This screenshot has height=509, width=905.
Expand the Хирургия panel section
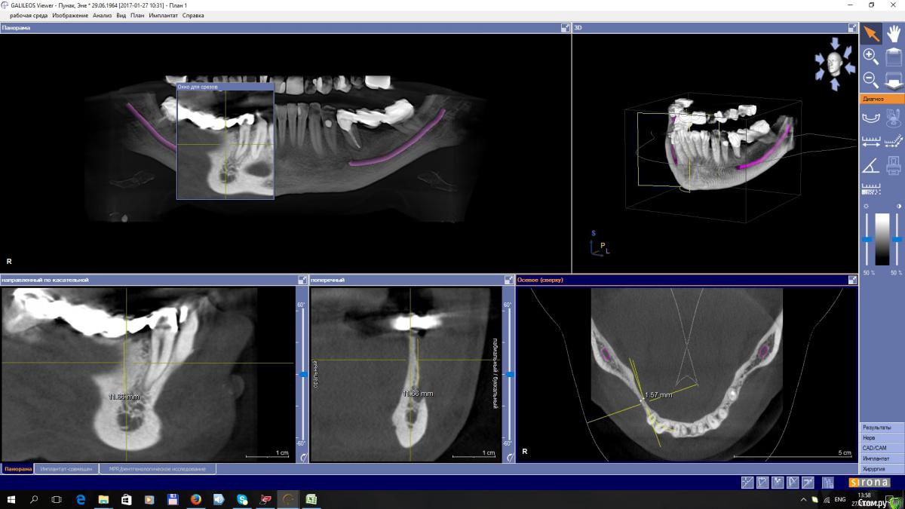(882, 469)
